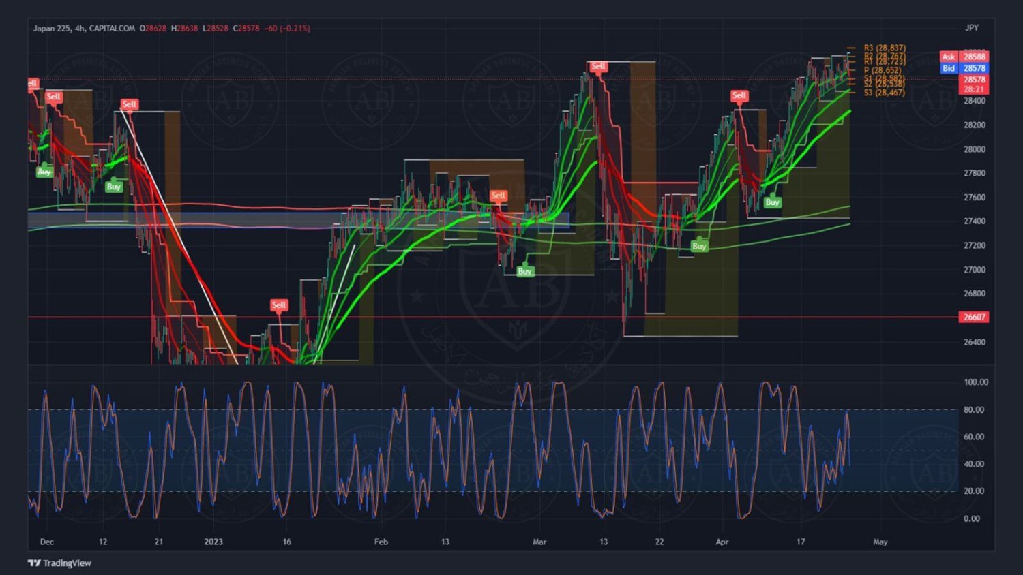Click the 2023 label on time axis
Screen dimensions: 1023x575
[213, 542]
